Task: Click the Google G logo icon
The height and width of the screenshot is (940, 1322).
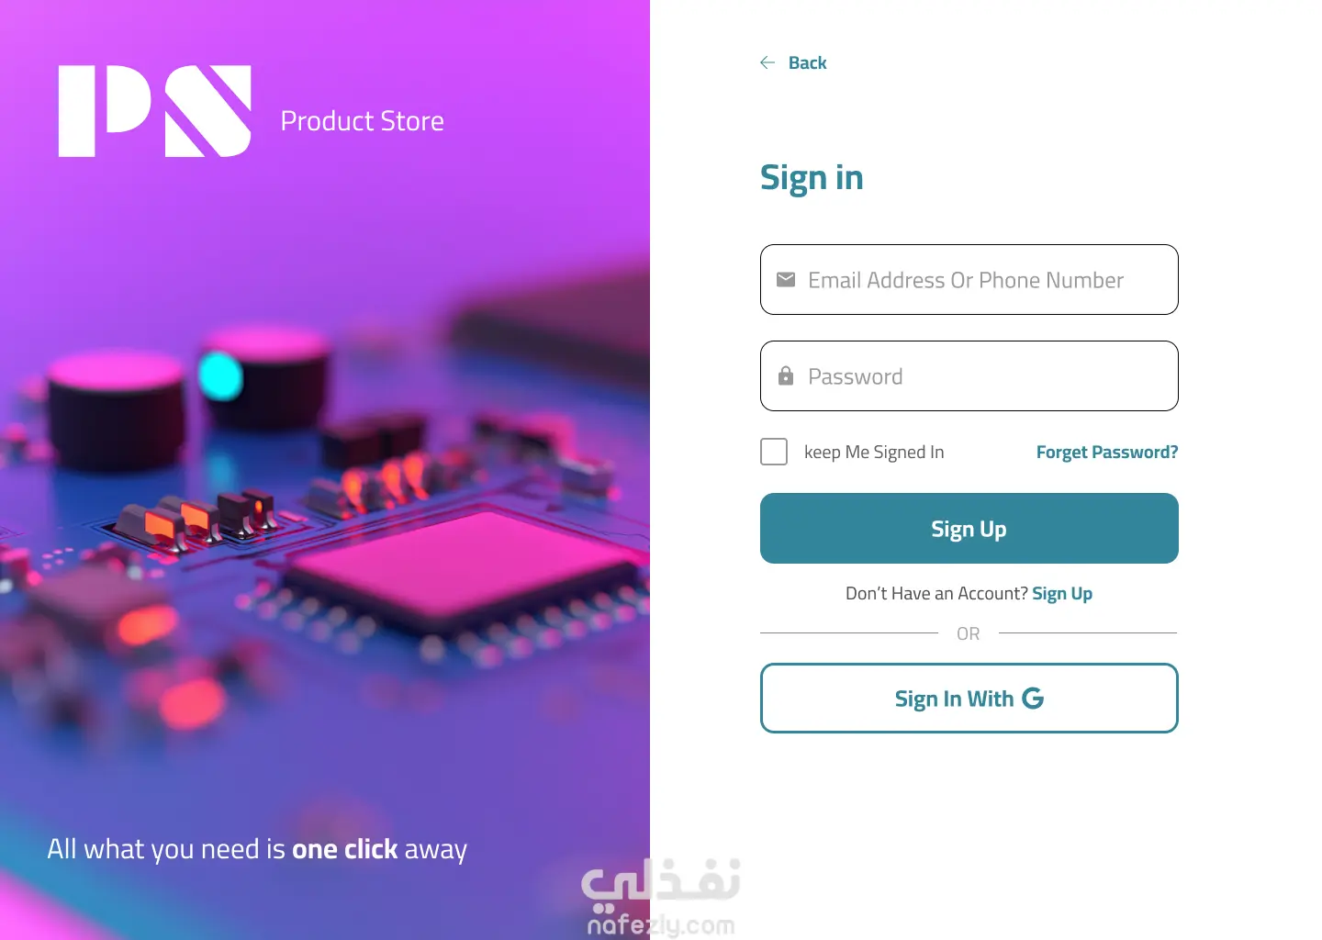Action: pyautogui.click(x=1033, y=699)
